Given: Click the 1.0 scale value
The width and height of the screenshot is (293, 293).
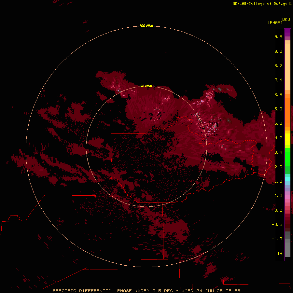Looking at the screenshot, I should click(278, 196).
